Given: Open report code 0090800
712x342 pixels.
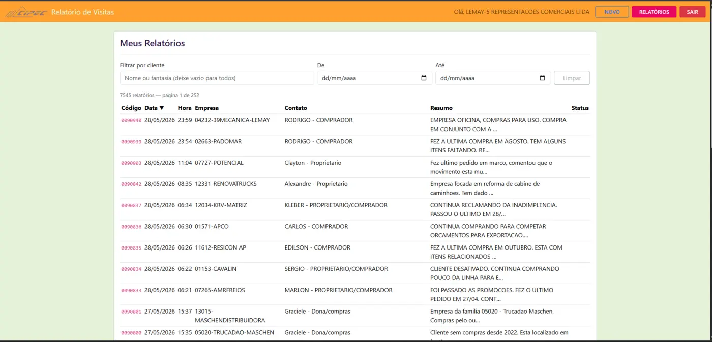Looking at the screenshot, I should coord(131,333).
